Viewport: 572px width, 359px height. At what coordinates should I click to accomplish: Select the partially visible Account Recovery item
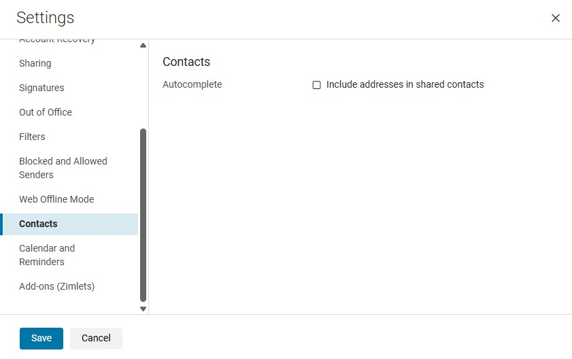pyautogui.click(x=57, y=41)
